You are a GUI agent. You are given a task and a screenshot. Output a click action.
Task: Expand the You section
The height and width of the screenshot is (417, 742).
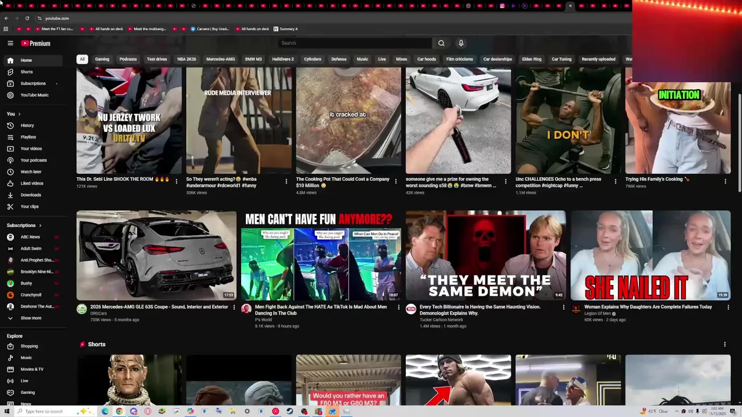point(14,114)
